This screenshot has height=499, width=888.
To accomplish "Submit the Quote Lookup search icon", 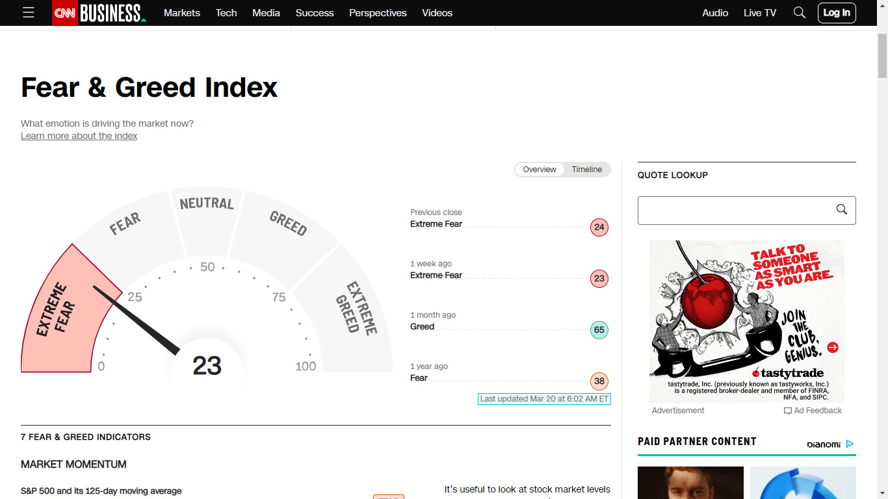I will tap(842, 210).
